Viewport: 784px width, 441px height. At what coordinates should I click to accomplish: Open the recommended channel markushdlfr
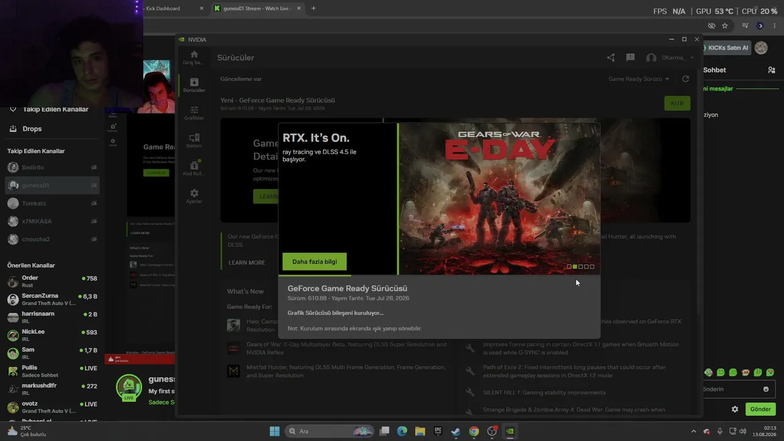click(x=52, y=389)
